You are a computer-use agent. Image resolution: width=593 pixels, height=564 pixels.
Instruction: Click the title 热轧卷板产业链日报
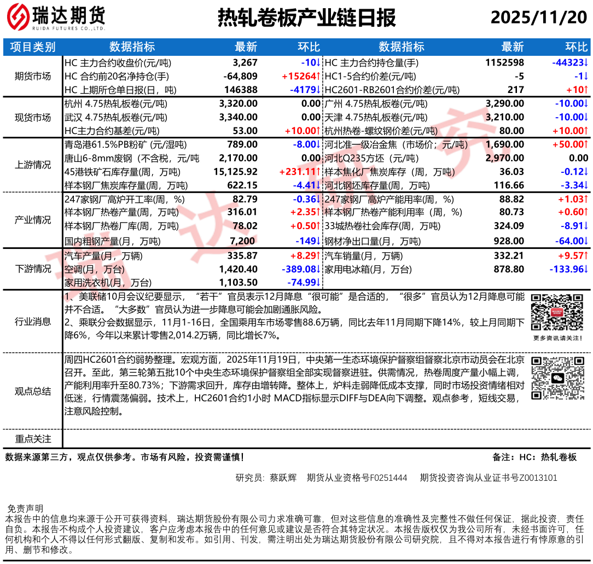[x=306, y=18]
